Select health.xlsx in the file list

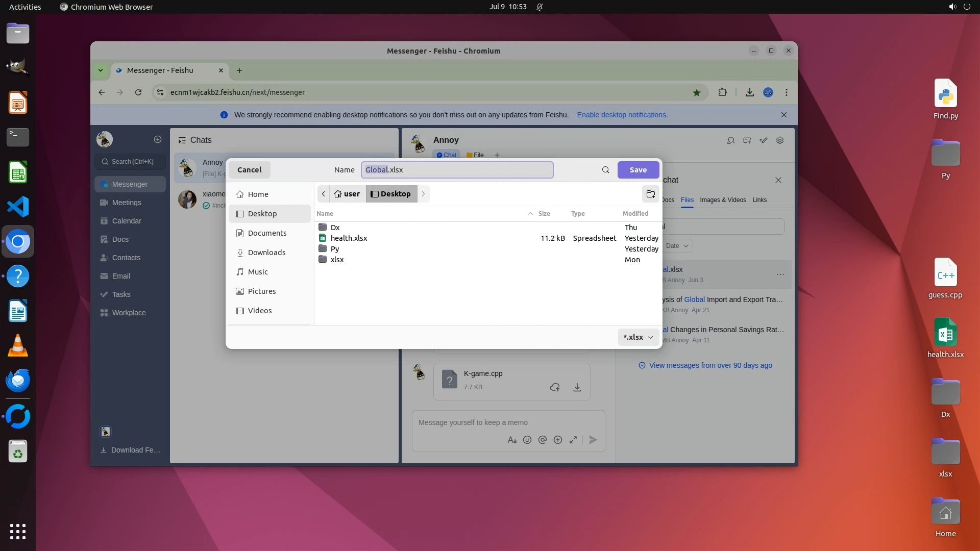pyautogui.click(x=349, y=238)
